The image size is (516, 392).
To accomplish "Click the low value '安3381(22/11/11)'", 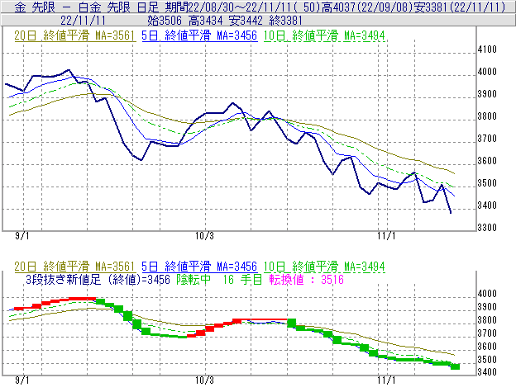I will (460, 7).
